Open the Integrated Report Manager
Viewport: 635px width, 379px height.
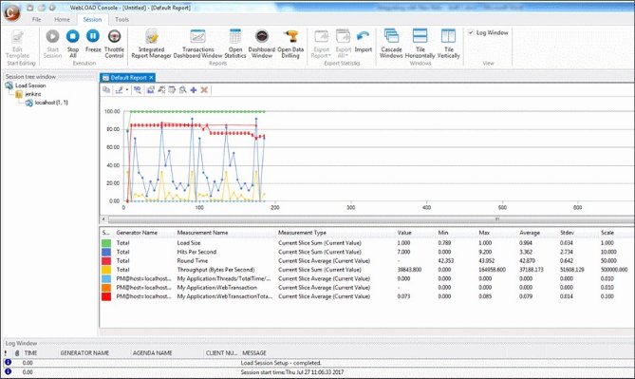[152, 44]
